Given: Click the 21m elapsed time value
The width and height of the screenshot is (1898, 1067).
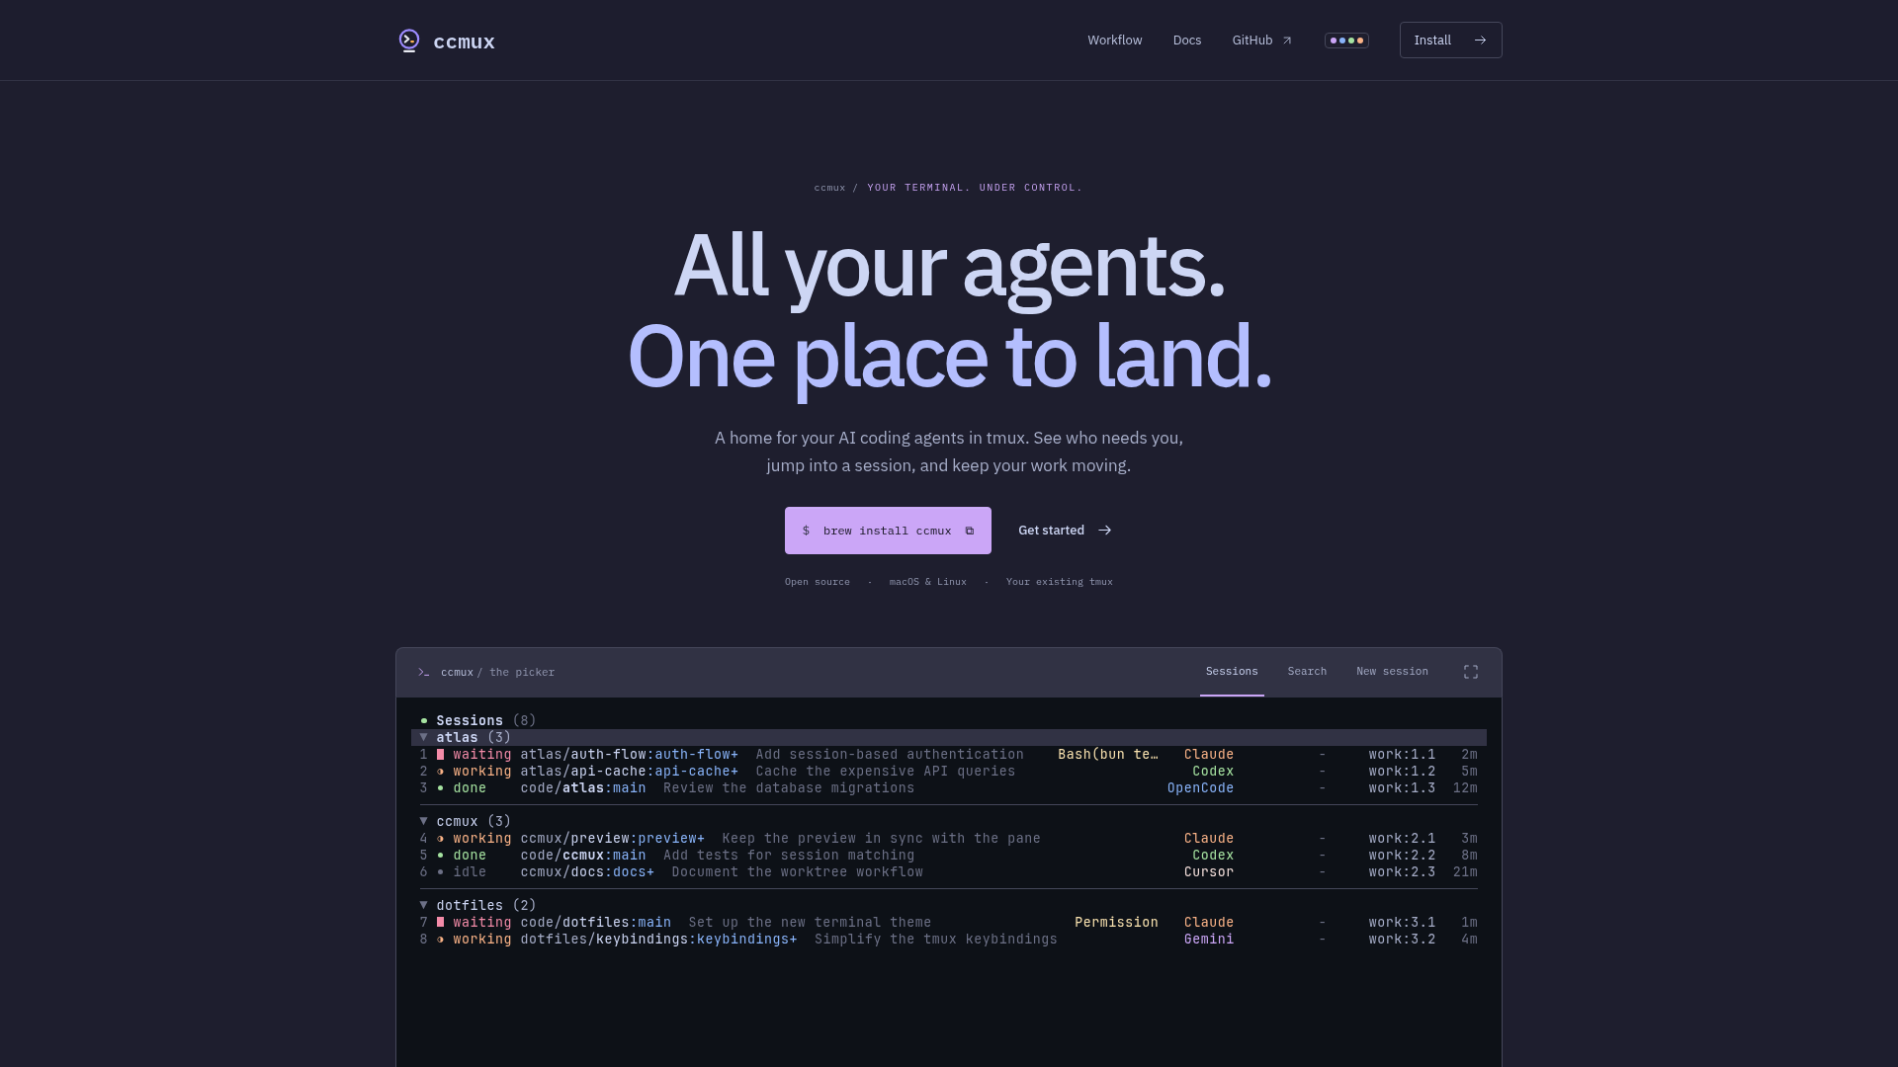Looking at the screenshot, I should coord(1465,872).
